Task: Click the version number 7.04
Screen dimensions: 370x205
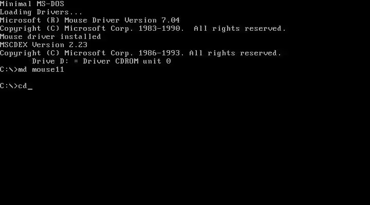Action: (171, 20)
